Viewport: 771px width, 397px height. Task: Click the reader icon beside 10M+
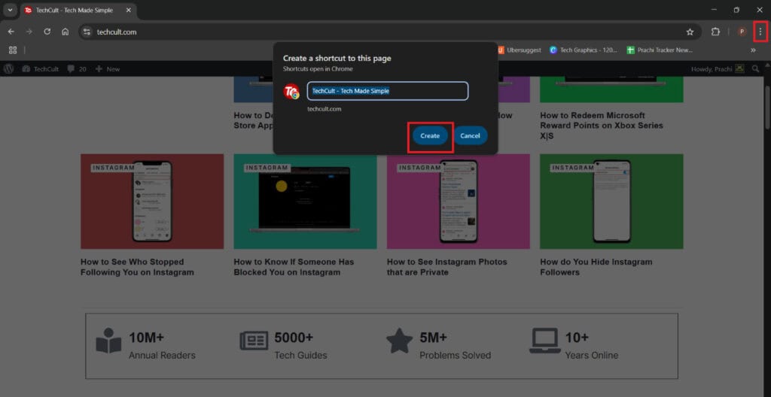click(x=108, y=341)
